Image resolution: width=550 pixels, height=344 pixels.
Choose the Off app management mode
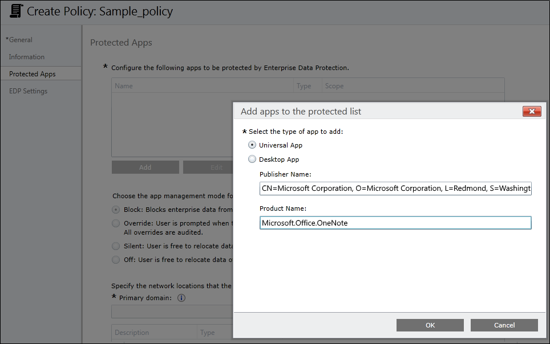click(116, 260)
